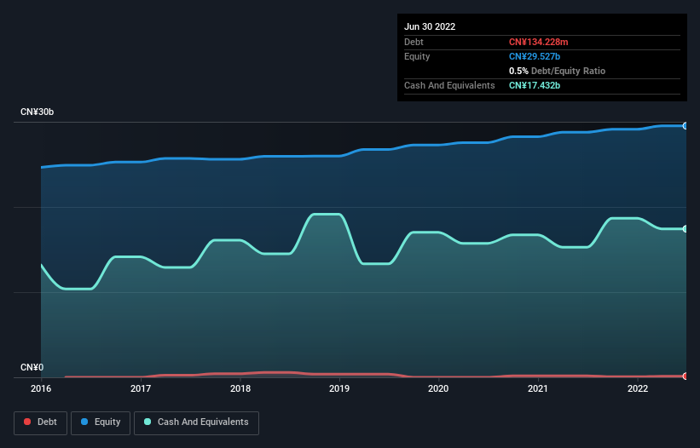This screenshot has height=448, width=700.
Task: Click the teal Cash legend dot
Action: click(148, 422)
